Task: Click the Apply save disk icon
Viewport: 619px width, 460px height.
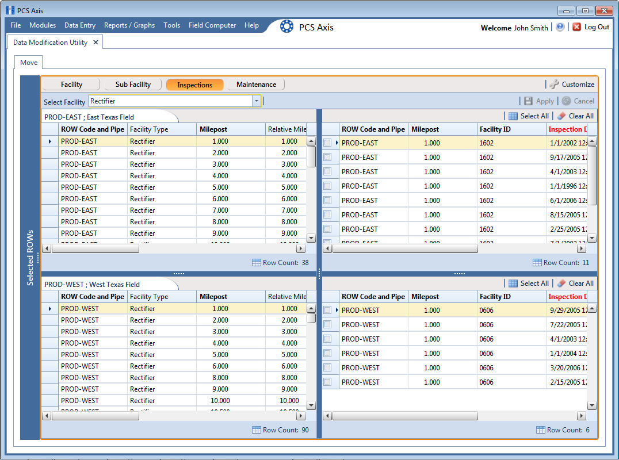Action: [528, 101]
